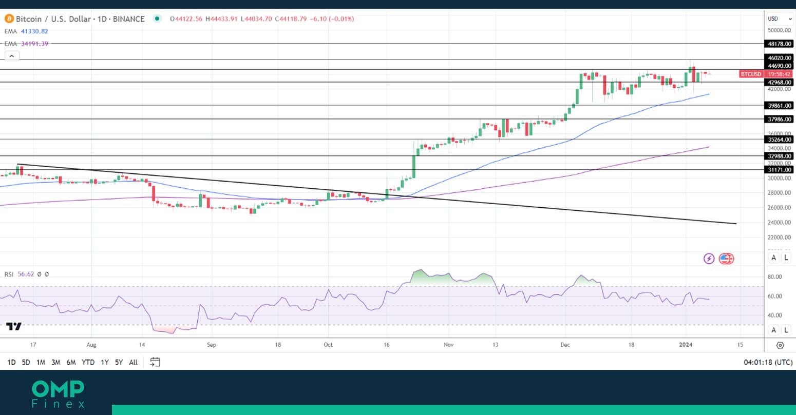The width and height of the screenshot is (796, 415).
Task: Click the Bitcoin symbol logo icon
Action: 9,19
